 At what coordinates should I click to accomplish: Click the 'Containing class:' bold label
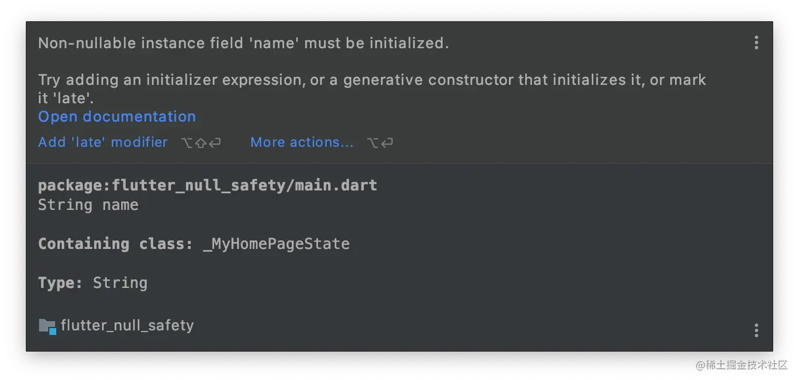pos(115,244)
